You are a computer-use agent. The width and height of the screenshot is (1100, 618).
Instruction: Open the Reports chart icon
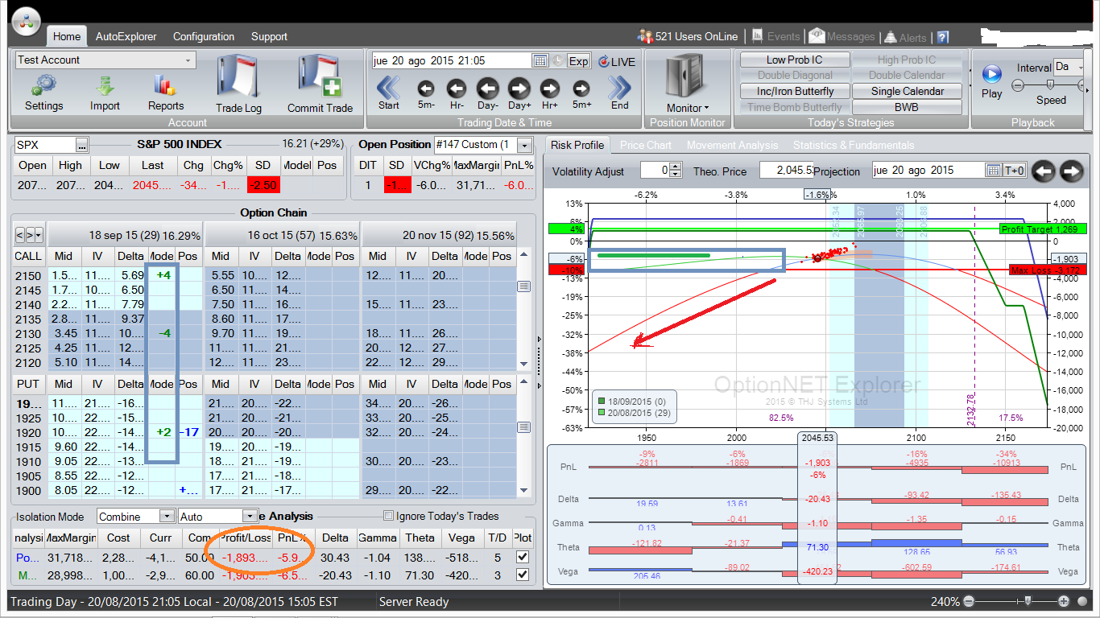(165, 85)
